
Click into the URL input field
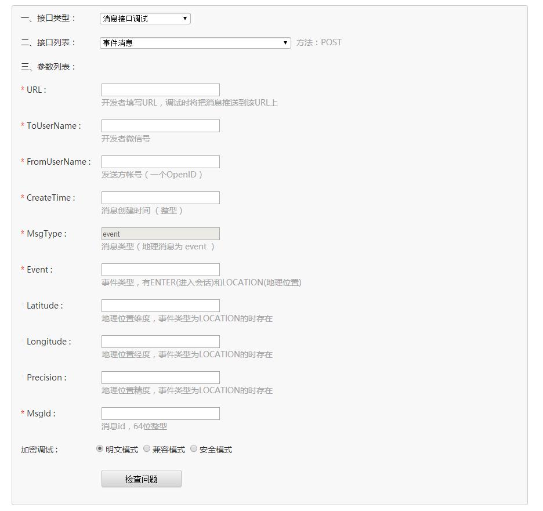(160, 89)
